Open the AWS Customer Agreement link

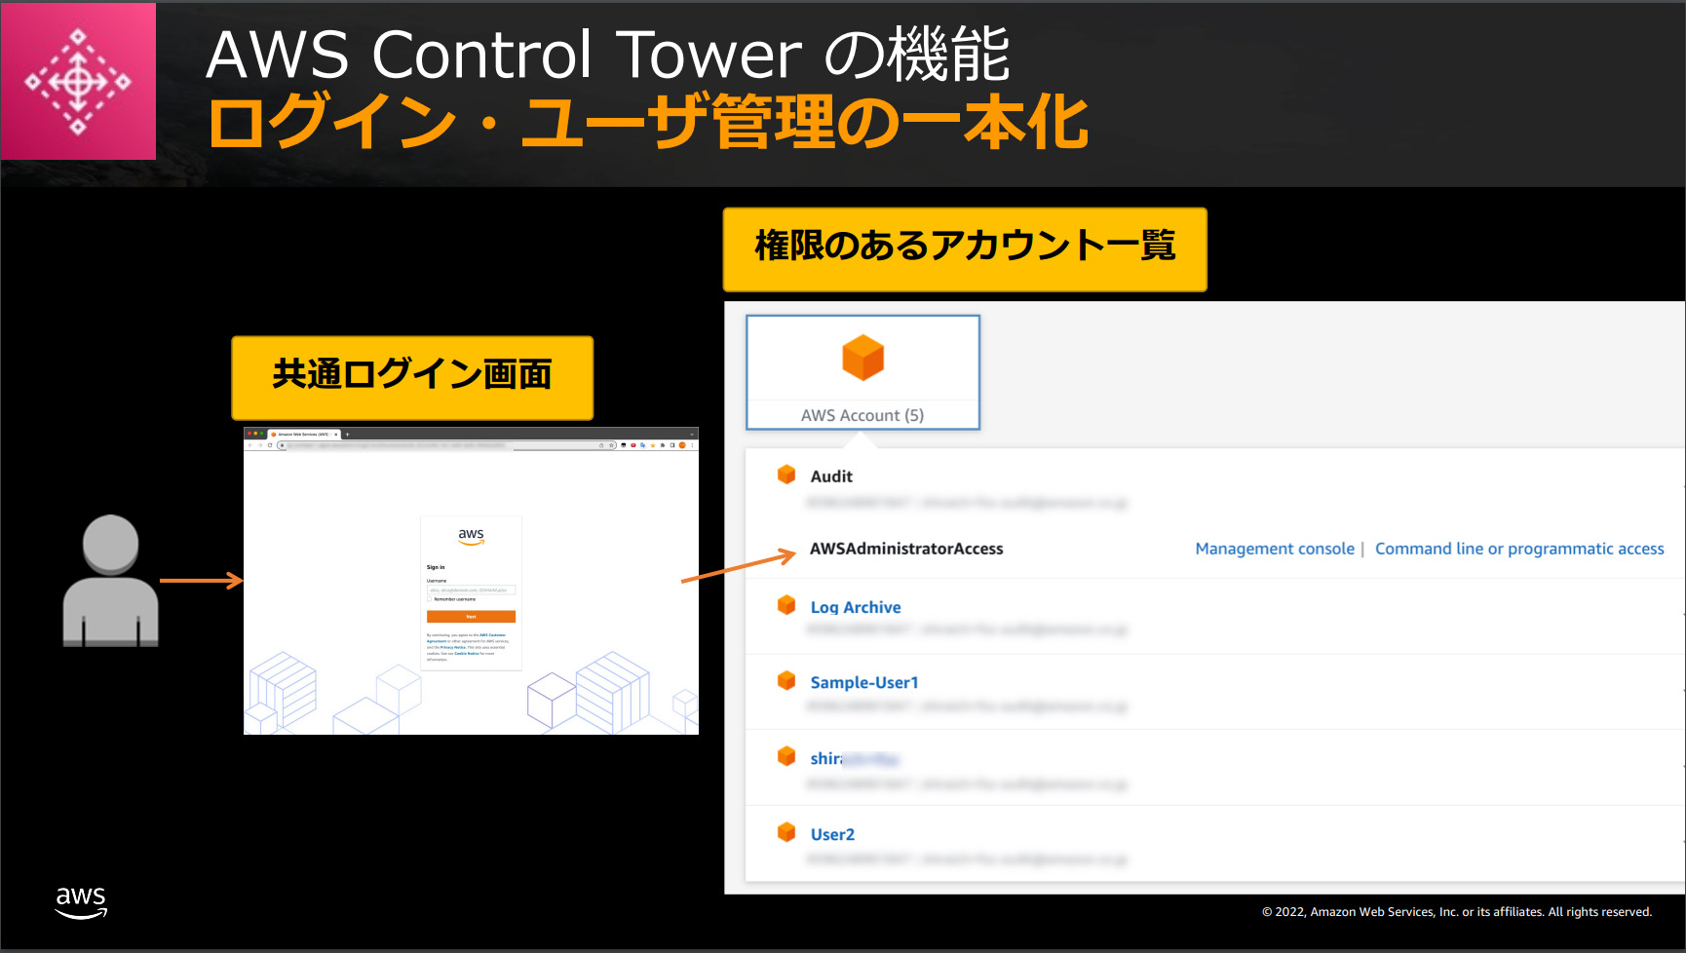[x=492, y=635]
